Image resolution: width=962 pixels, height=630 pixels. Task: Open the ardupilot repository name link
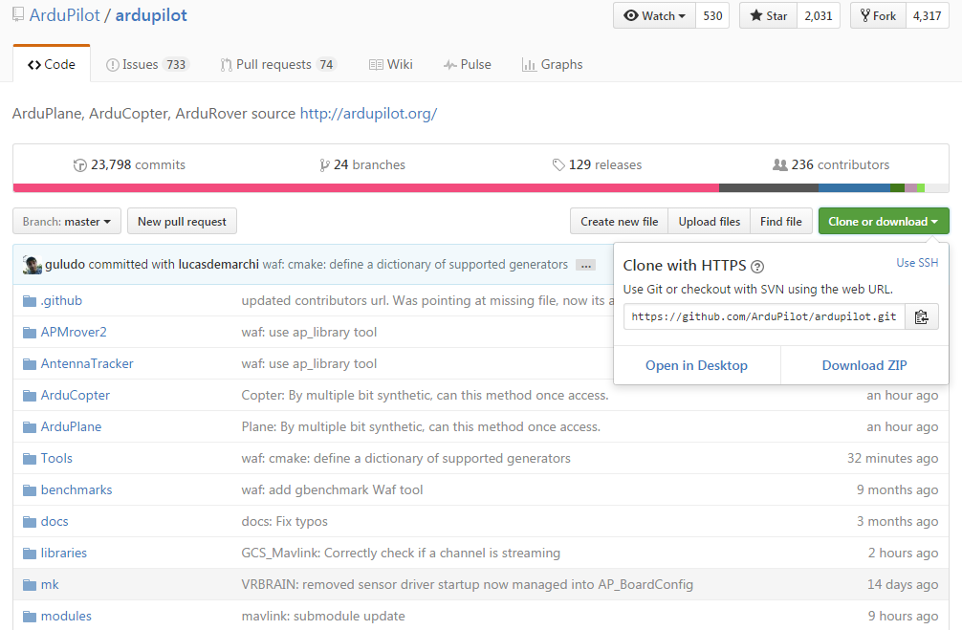(151, 15)
